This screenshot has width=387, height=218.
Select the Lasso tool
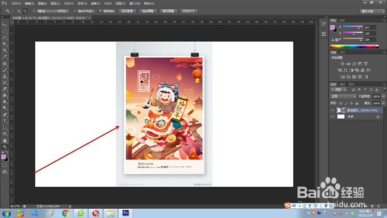[5, 38]
